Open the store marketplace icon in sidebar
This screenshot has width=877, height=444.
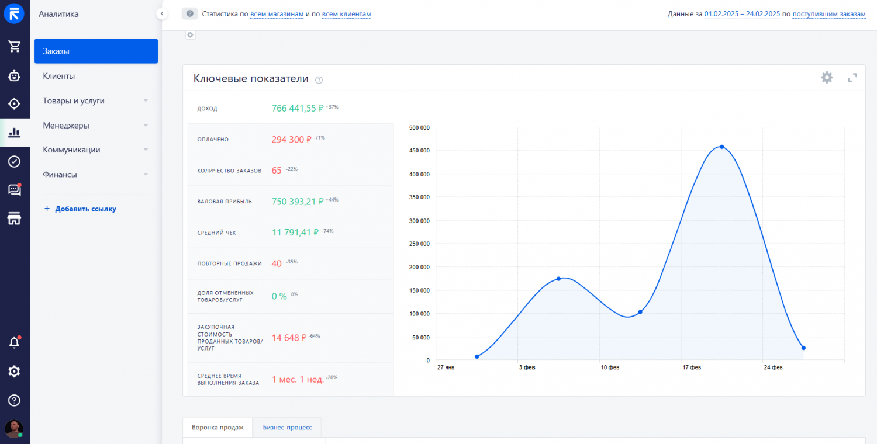(15, 218)
